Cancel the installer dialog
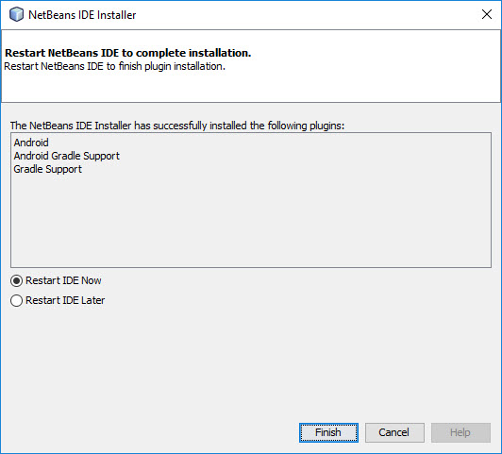Viewport: 502px width, 454px height. click(394, 432)
